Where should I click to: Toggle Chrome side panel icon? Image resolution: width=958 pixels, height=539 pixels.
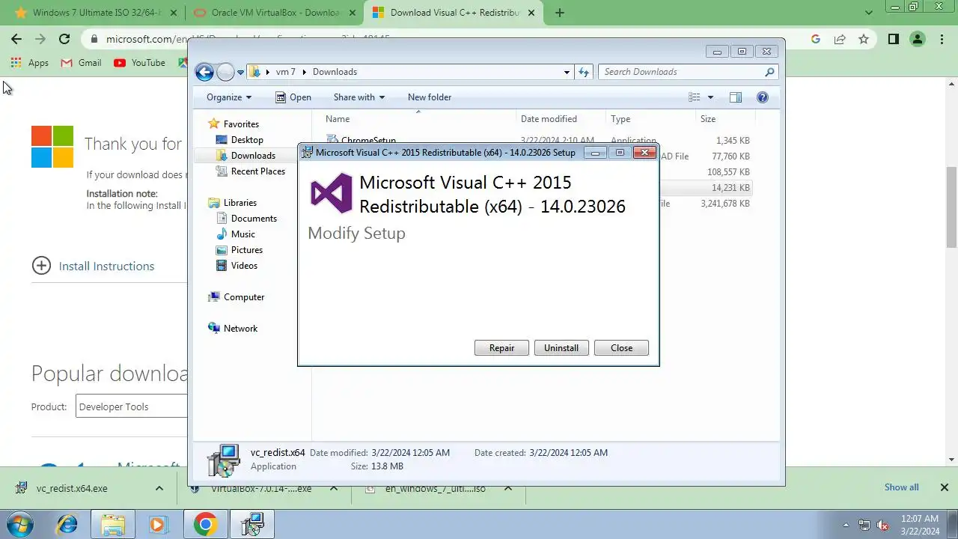894,39
